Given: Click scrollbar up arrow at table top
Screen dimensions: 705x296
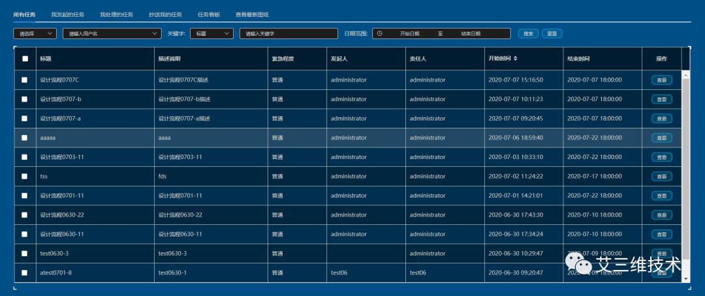Looking at the screenshot, I should pyautogui.click(x=685, y=74).
